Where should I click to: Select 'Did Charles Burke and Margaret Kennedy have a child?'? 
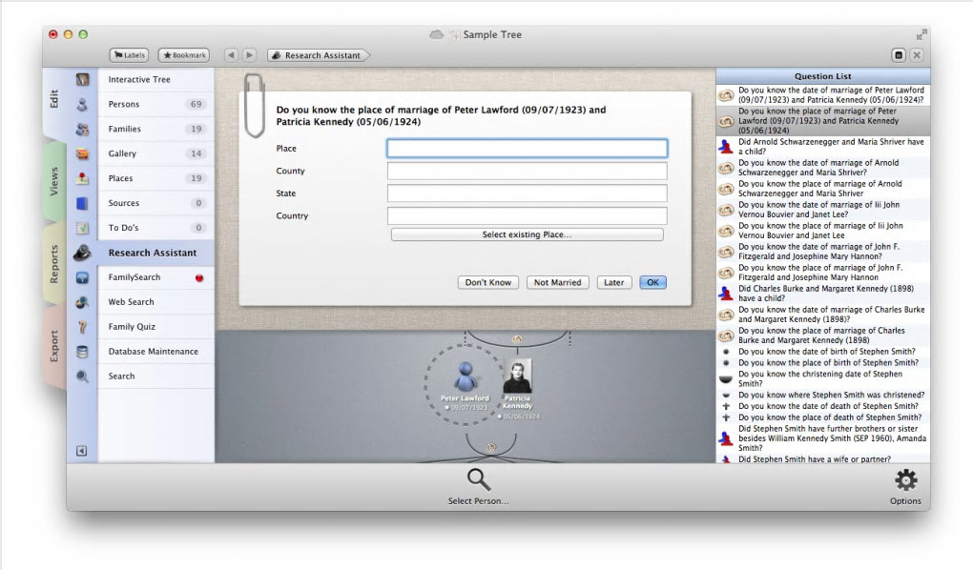[823, 294]
